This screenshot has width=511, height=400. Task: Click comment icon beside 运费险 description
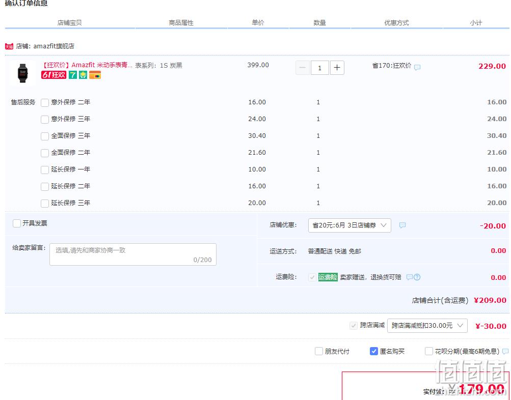(x=410, y=277)
